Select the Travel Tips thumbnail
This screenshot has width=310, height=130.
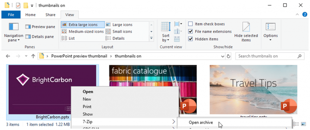click(253, 89)
